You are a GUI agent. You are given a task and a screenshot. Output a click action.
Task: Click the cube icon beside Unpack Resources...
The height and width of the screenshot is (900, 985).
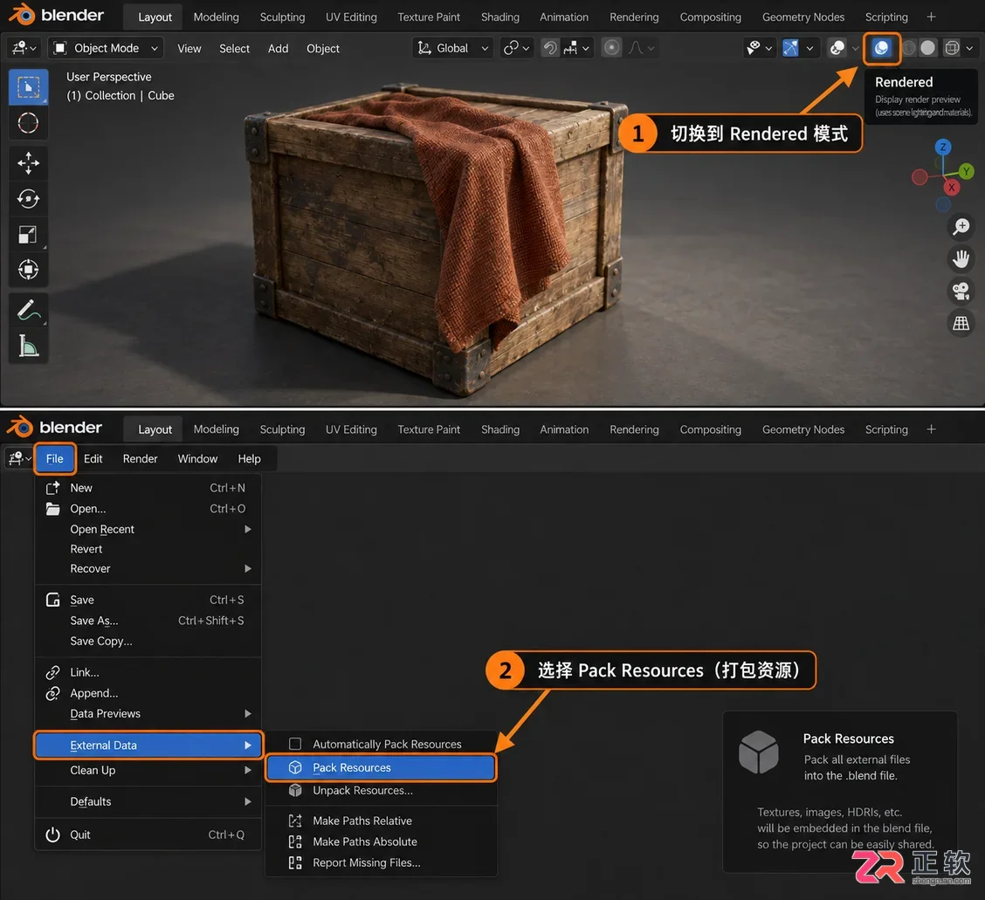[295, 791]
